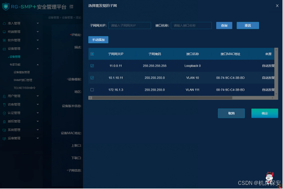Image resolution: width=283 pixels, height=189 pixels.
Task: Click the horizontal scrollbar left arrow
Action: (x=90, y=98)
